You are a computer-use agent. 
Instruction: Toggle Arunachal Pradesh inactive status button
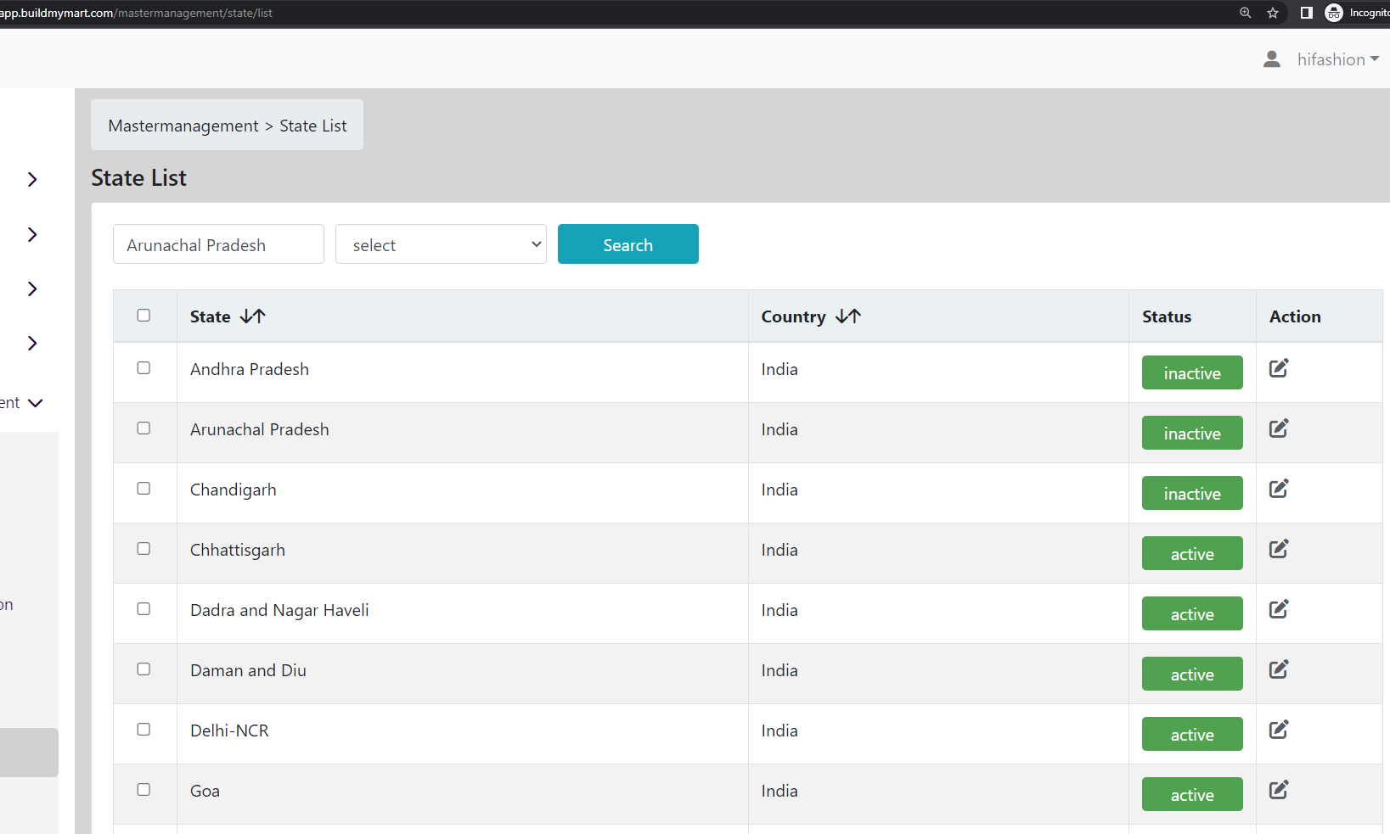[x=1192, y=433]
